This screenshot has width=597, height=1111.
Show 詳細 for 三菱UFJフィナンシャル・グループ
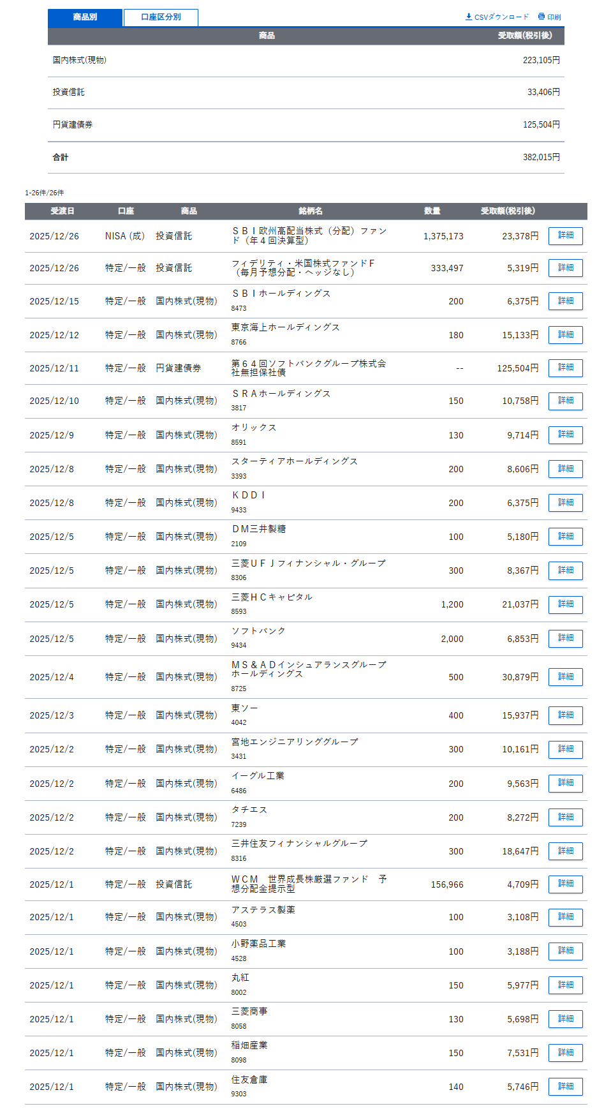coord(565,570)
